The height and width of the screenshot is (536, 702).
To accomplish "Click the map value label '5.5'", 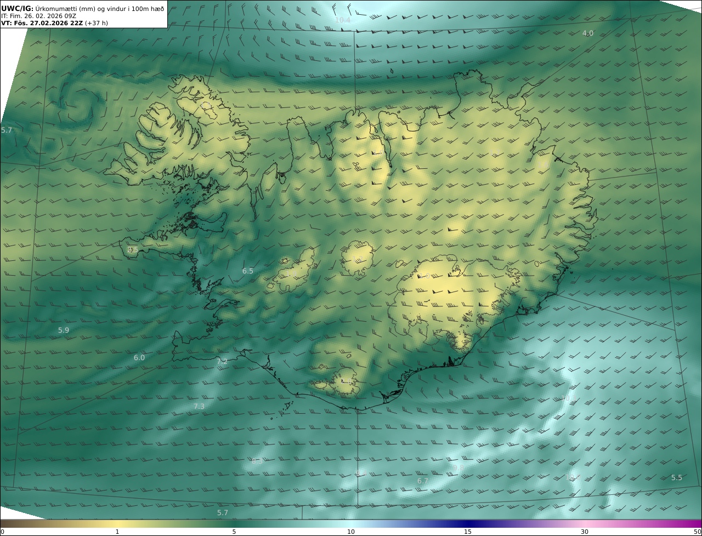I will (x=677, y=477).
